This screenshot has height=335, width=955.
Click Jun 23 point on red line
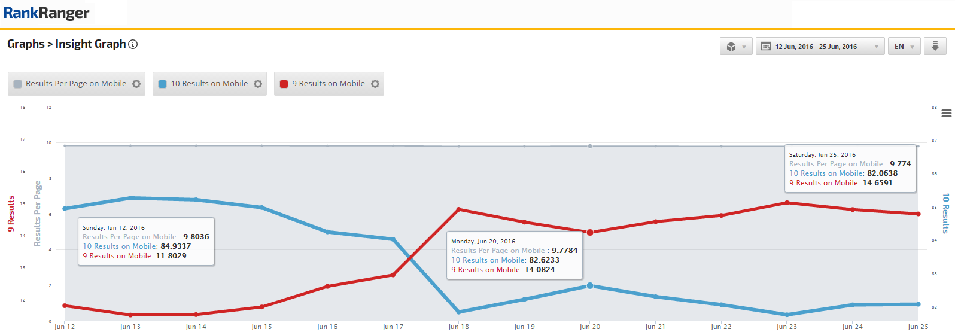pyautogui.click(x=787, y=203)
